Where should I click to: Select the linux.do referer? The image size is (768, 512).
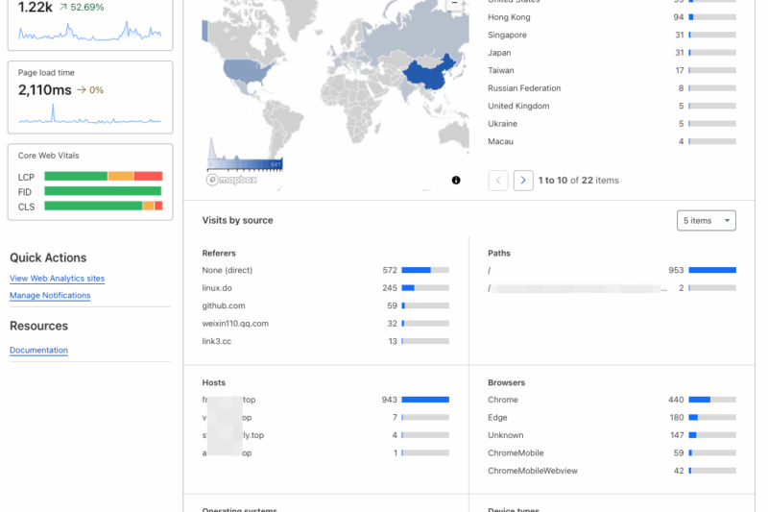pyautogui.click(x=325, y=288)
